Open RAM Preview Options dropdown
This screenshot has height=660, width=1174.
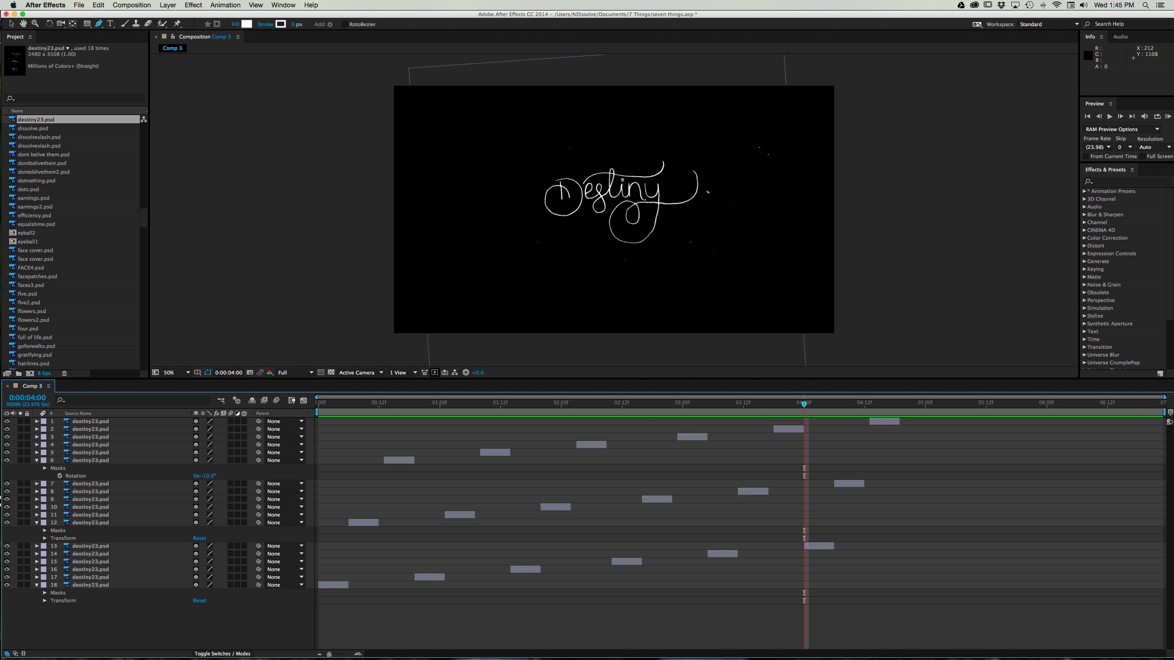(1122, 129)
